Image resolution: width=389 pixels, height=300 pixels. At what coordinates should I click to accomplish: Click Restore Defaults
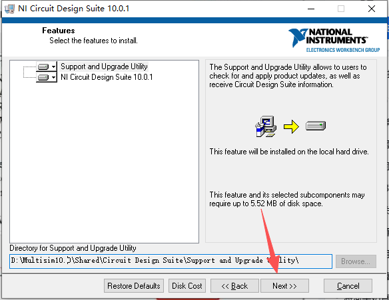point(134,286)
